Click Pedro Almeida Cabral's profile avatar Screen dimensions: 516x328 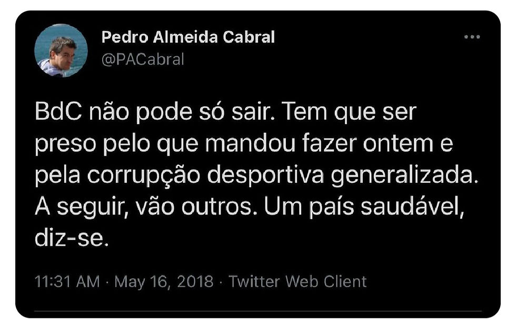point(61,50)
